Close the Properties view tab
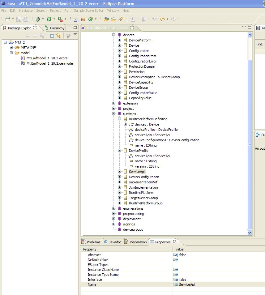 (x=175, y=242)
